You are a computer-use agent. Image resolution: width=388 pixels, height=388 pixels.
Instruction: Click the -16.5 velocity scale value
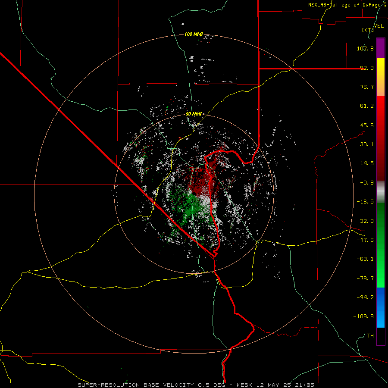365,202
